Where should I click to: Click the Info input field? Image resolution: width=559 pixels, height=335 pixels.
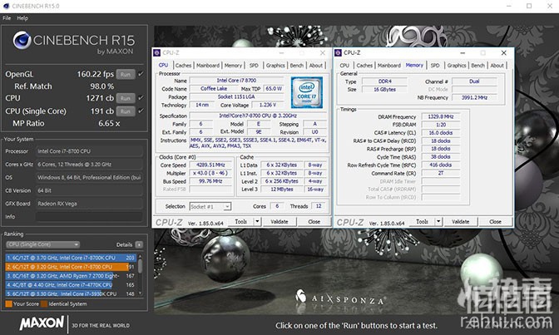pos(89,217)
